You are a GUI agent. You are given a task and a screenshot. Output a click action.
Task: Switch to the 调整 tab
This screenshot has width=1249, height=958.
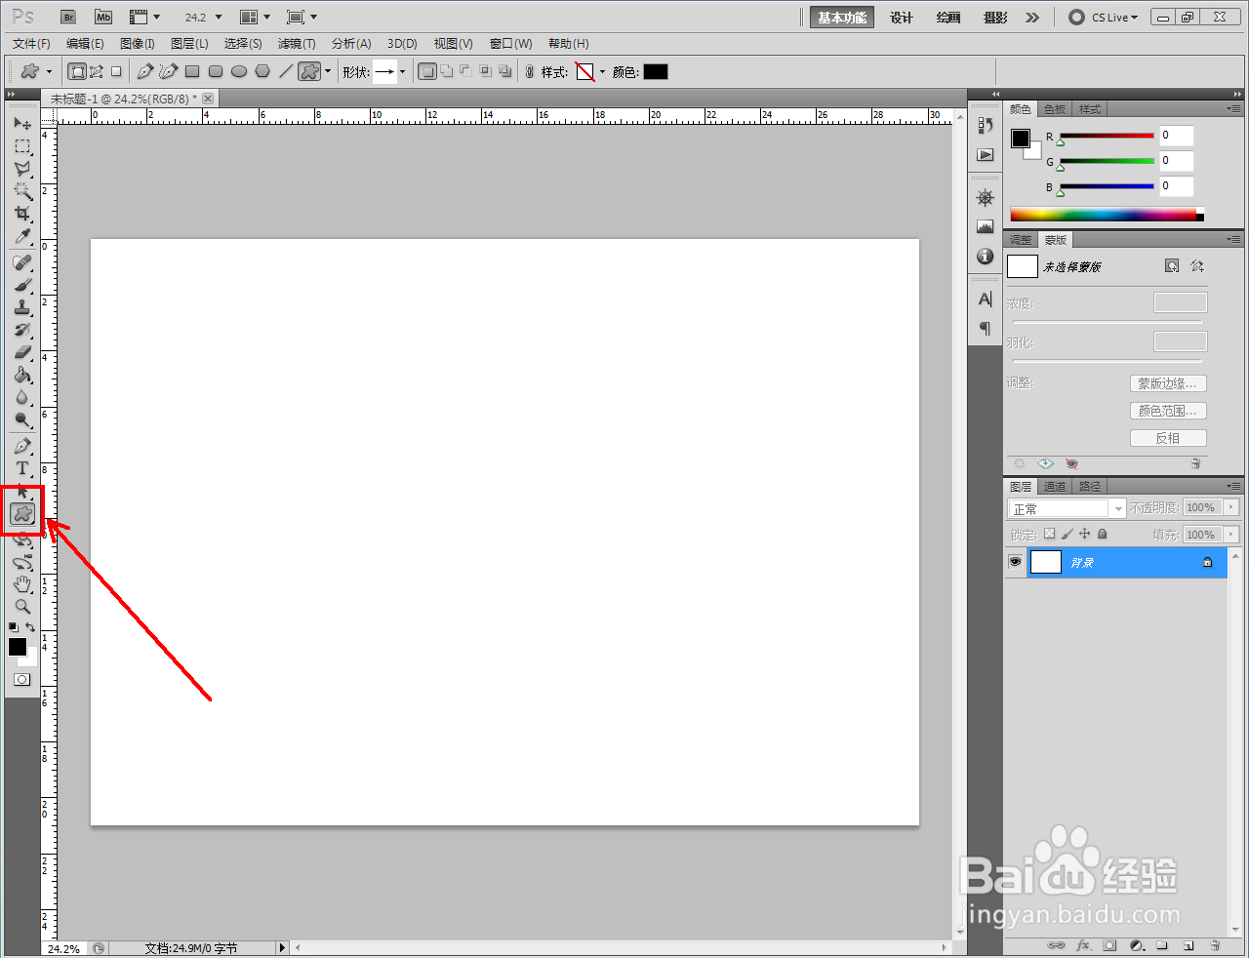[x=1021, y=240]
